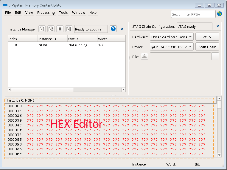Browse for file with the ... button

(x=215, y=56)
